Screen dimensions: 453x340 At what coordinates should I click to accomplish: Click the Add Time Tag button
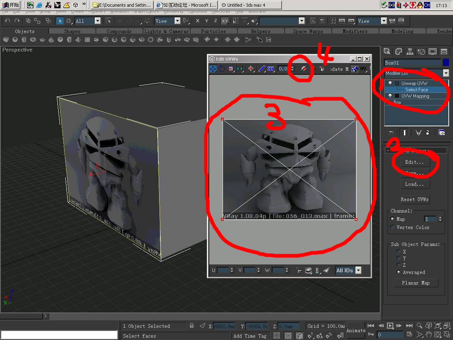click(250, 336)
